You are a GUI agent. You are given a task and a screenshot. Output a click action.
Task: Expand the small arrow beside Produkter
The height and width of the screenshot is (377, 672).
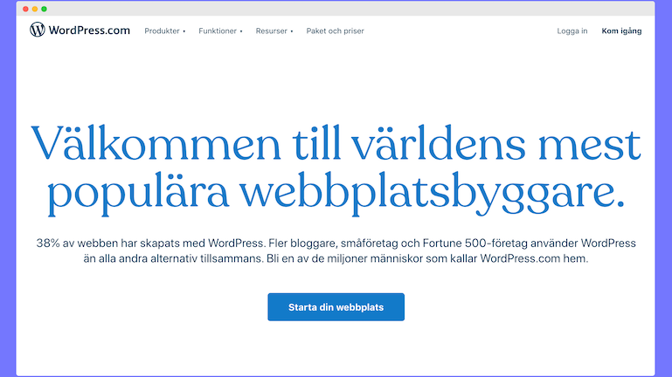click(x=184, y=31)
